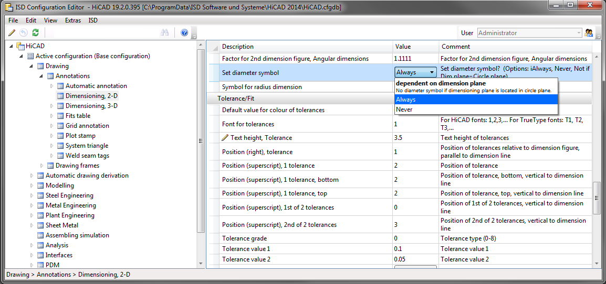This screenshot has width=606, height=284.
Task: Collapse the Annotations tree node
Action: click(x=42, y=76)
